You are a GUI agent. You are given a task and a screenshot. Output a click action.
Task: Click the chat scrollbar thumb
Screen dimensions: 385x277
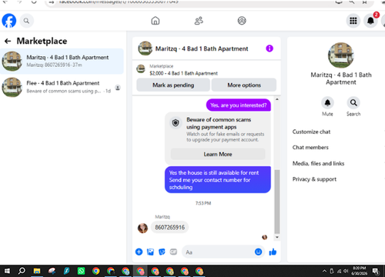pyautogui.click(x=277, y=202)
